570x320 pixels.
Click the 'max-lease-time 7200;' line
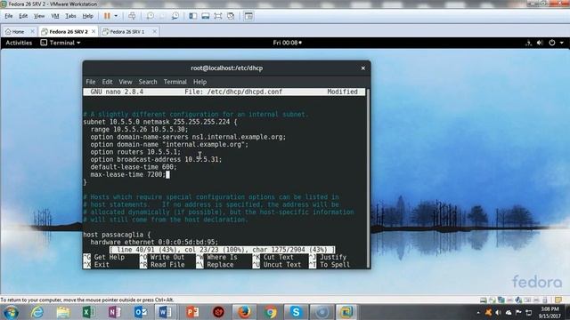pos(128,174)
